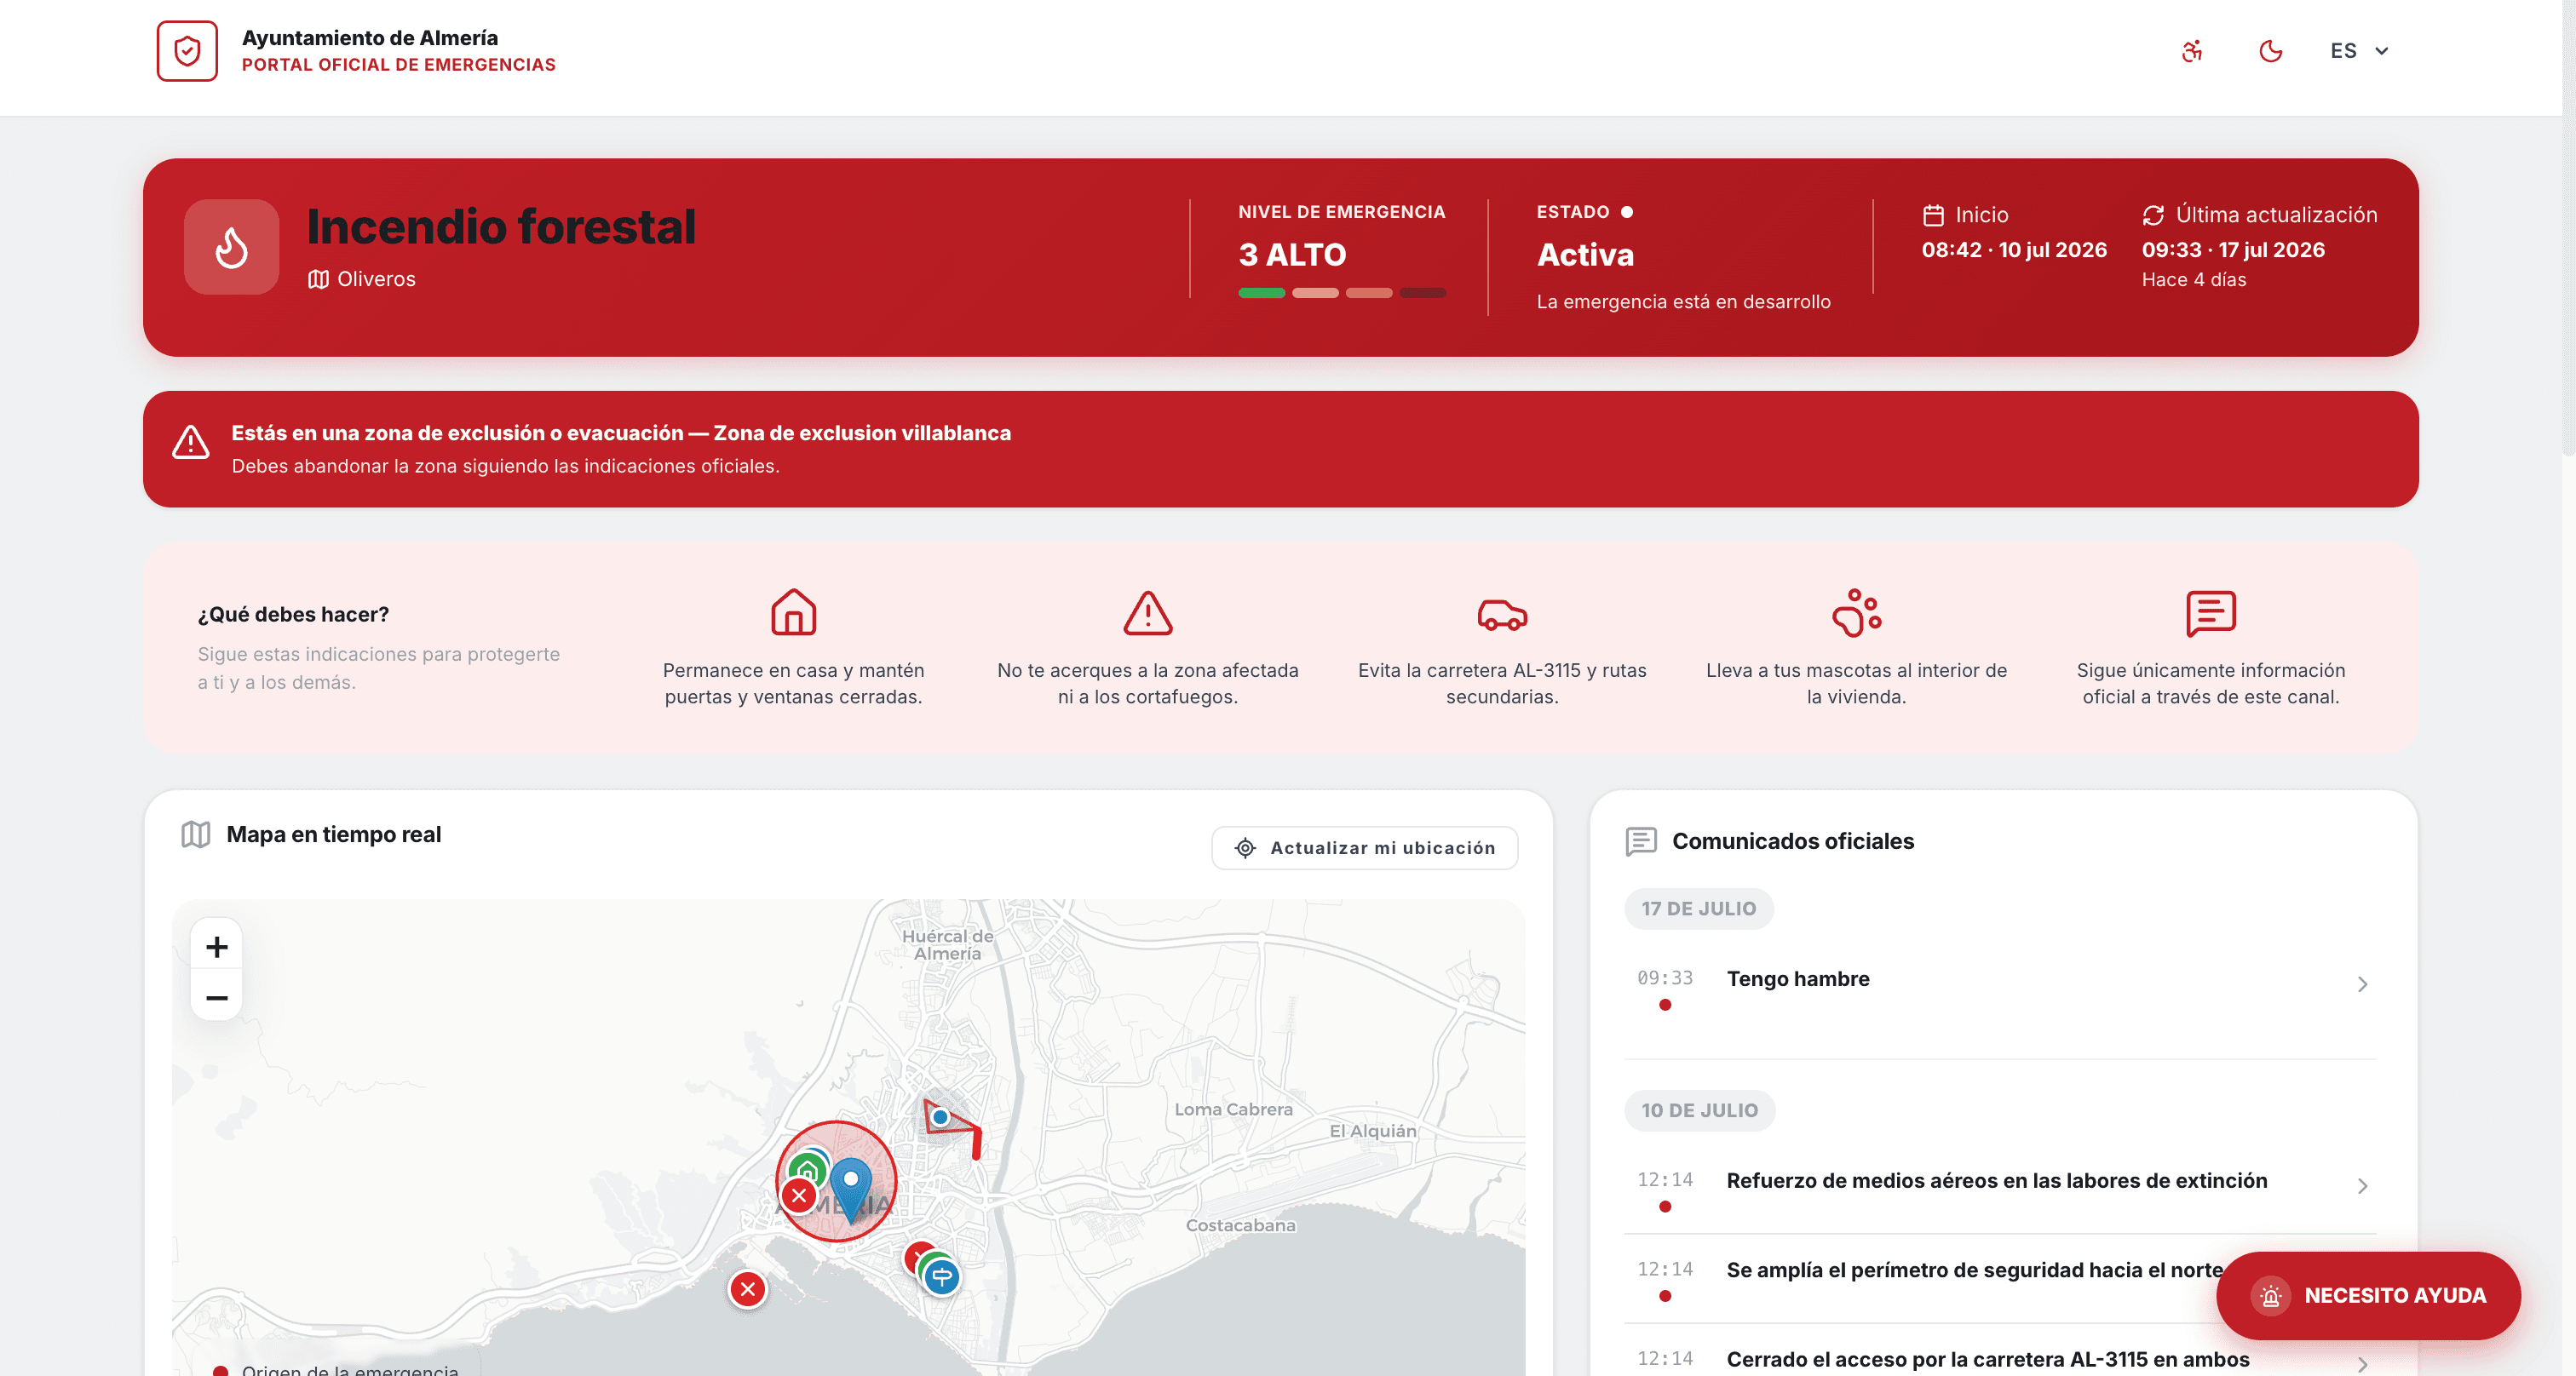This screenshot has width=2576, height=1376.
Task: Click the Origen de la emergencia legend entry
Action: click(336, 1369)
